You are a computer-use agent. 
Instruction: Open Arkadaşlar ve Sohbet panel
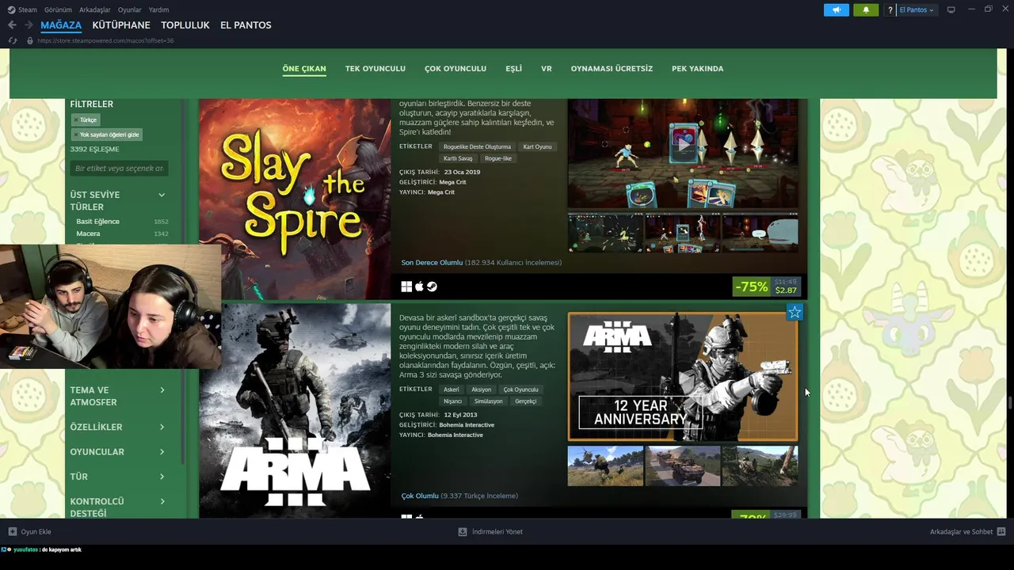click(967, 532)
